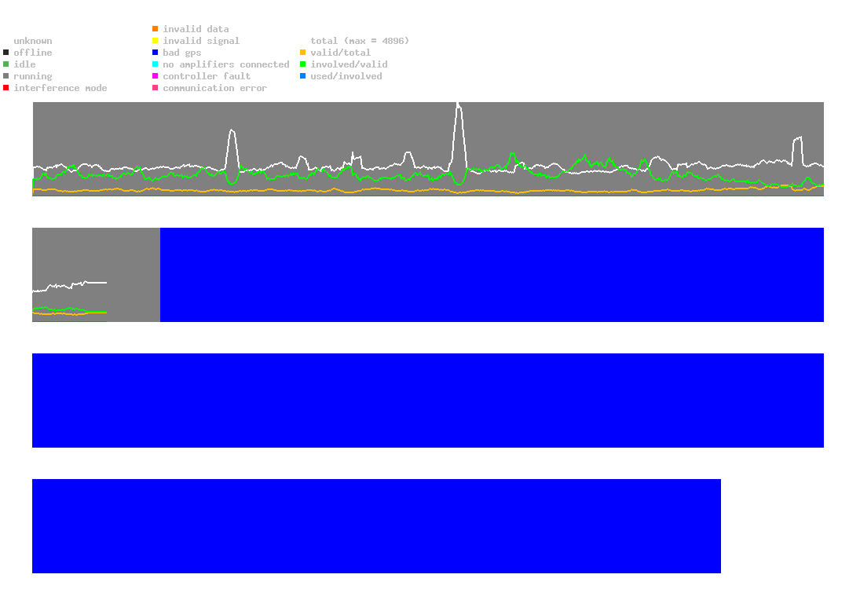Click the valid/total legend label
Viewport: 860px width, 600px height.
point(340,53)
